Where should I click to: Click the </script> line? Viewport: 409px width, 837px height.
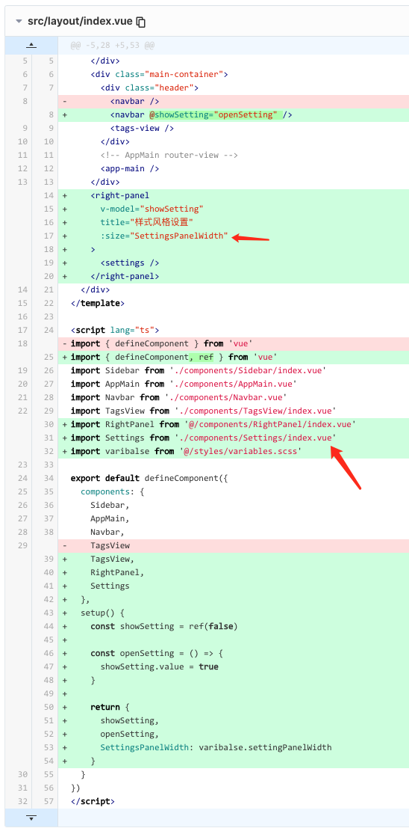coord(234,801)
